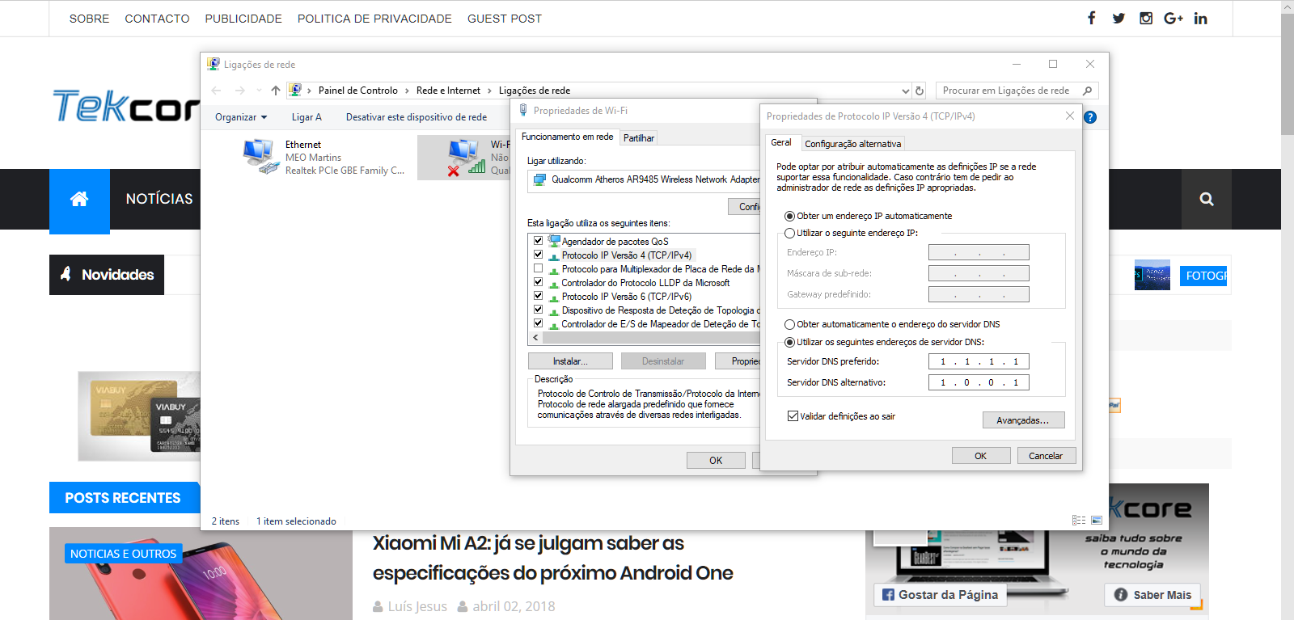Click the Control Panel icon in address bar
The width and height of the screenshot is (1294, 620).
[295, 91]
